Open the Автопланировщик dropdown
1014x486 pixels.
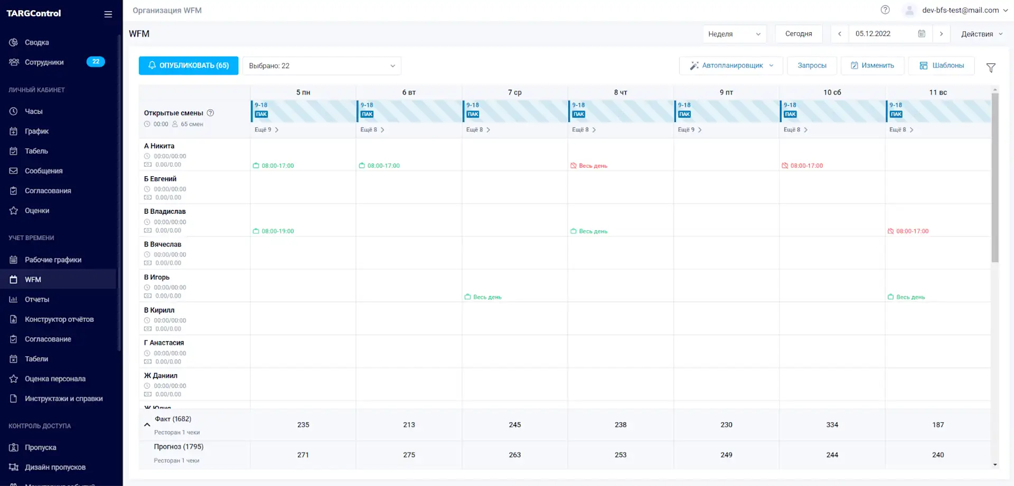click(731, 65)
